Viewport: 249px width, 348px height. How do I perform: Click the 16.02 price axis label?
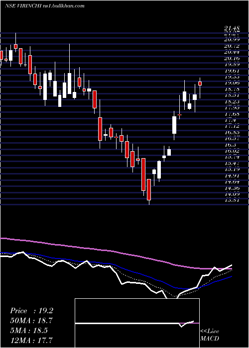click(x=232, y=151)
